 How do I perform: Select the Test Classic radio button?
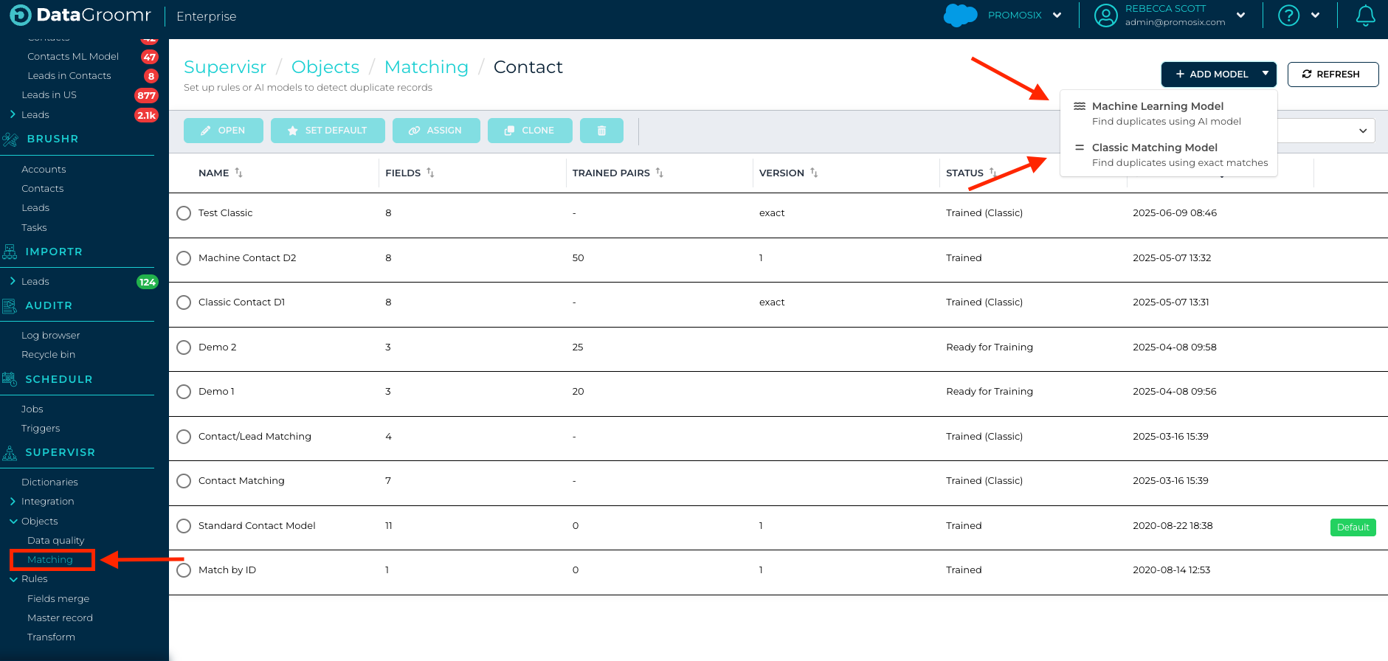(x=184, y=213)
